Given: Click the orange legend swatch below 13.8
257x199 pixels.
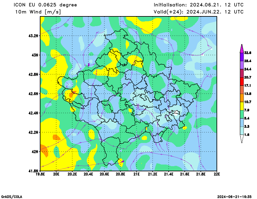Looking at the screenshot, I should tap(242, 98).
